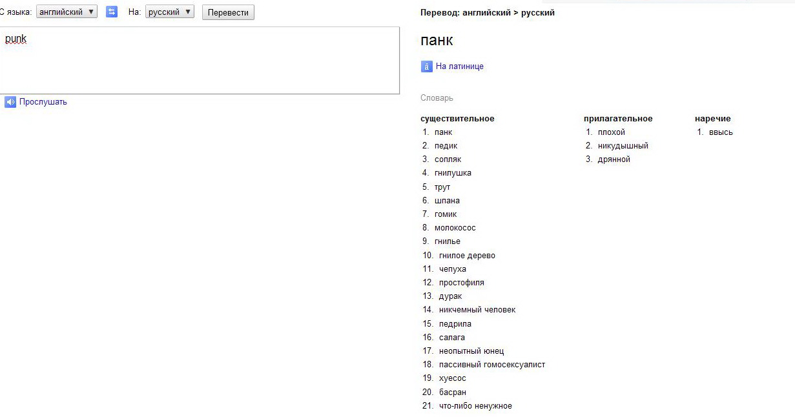Click the large translated word панк
Screen dimensions: 795x417
(x=437, y=40)
